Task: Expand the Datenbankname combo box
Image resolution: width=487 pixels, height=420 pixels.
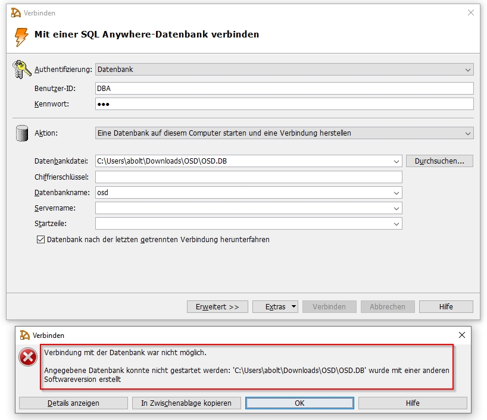Action: pos(397,193)
